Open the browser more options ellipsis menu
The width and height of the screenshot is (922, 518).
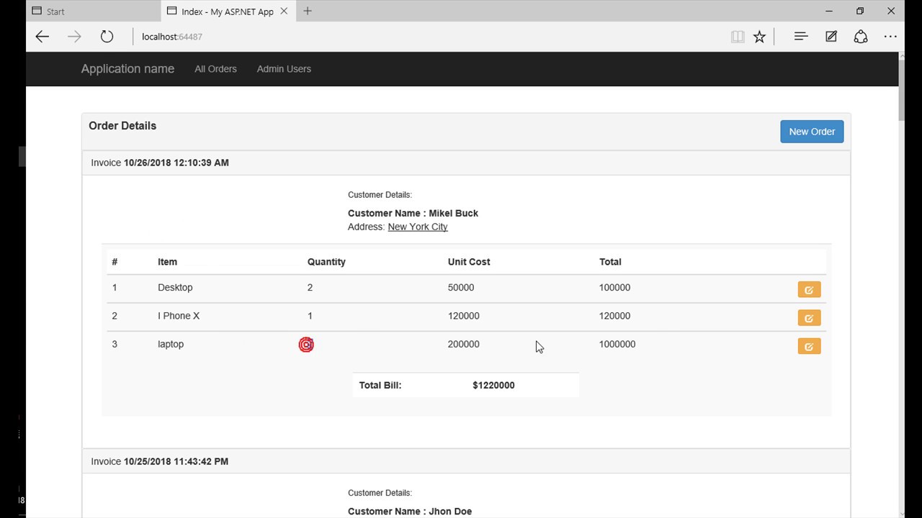[891, 37]
